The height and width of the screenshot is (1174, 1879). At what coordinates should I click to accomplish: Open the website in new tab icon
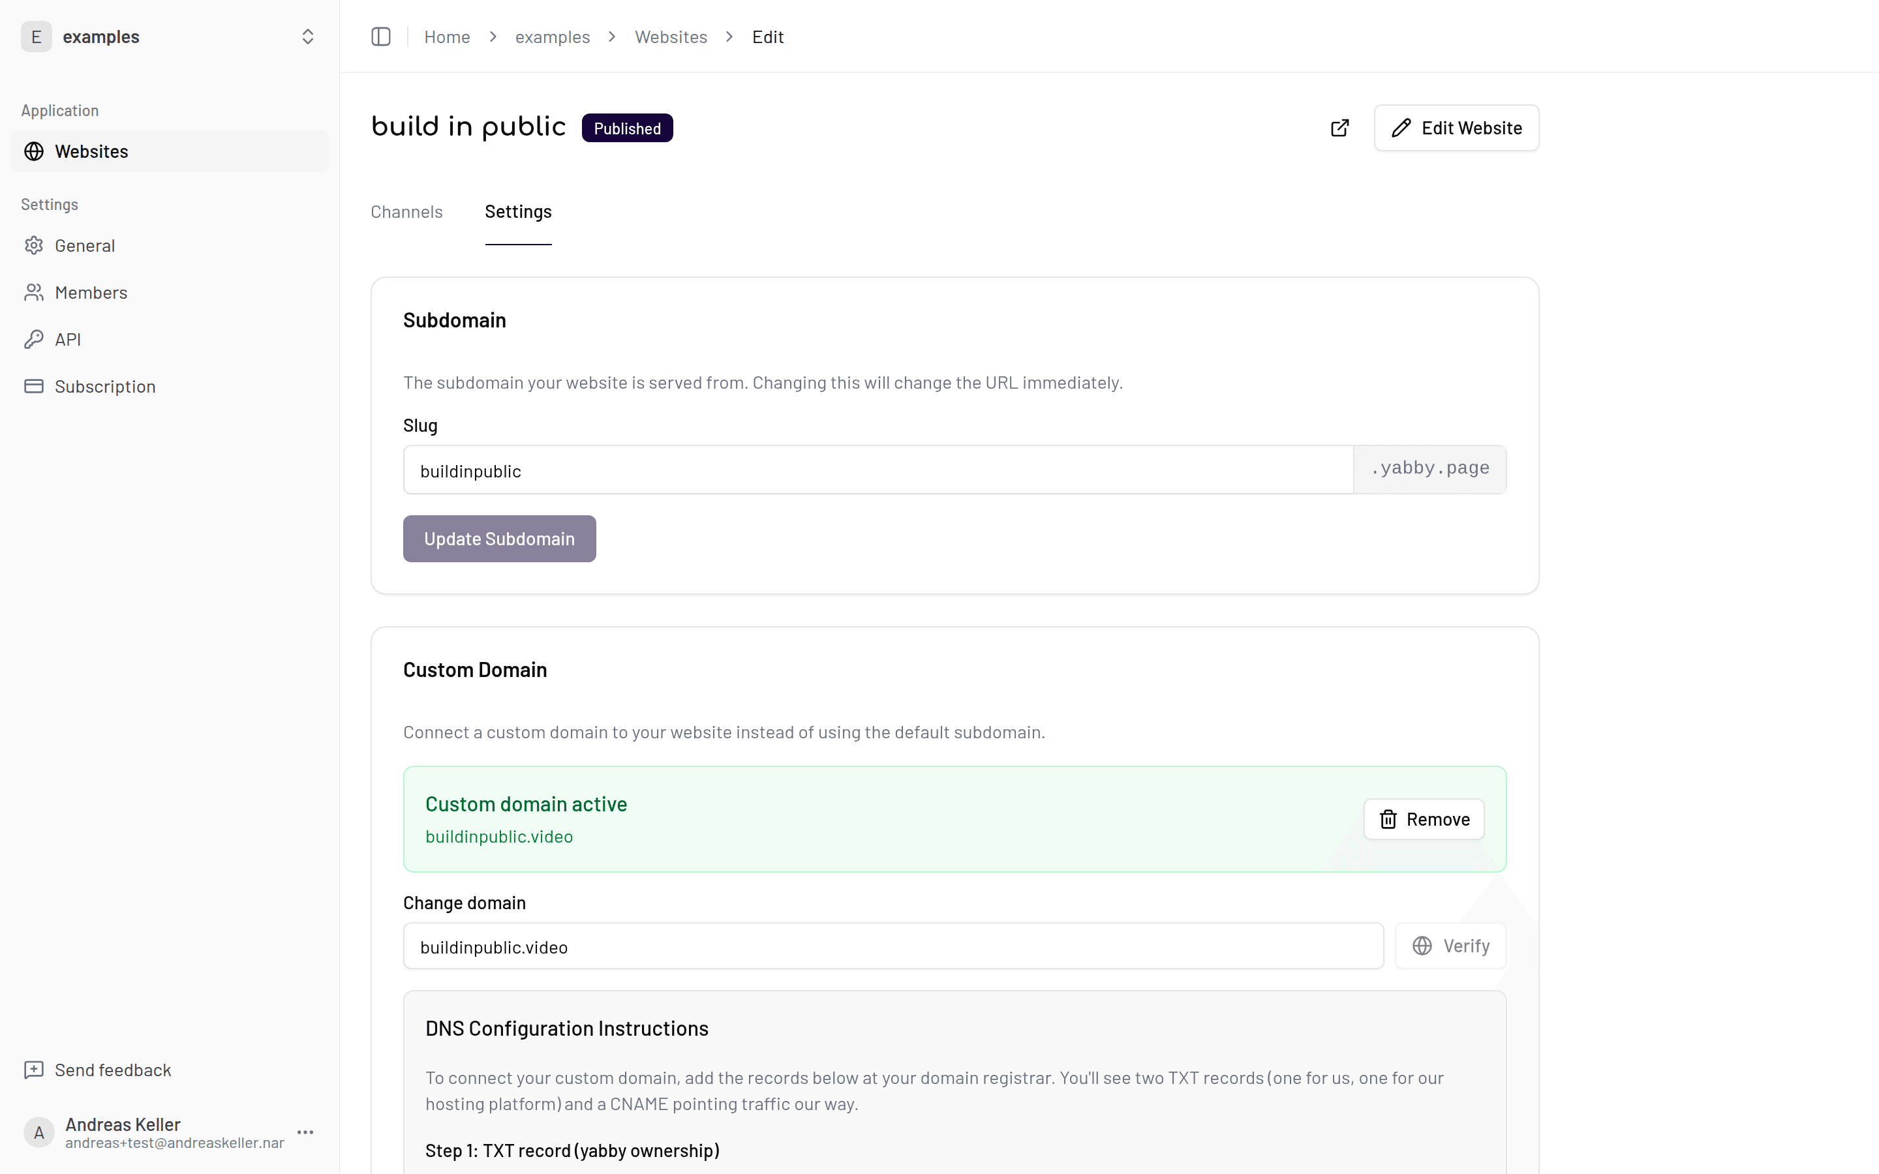click(1339, 128)
